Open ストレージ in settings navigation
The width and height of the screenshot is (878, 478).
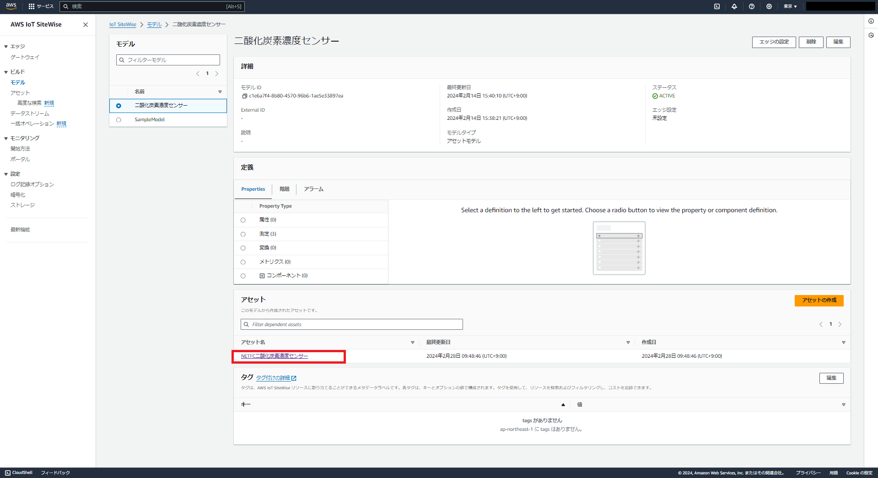[x=22, y=205]
